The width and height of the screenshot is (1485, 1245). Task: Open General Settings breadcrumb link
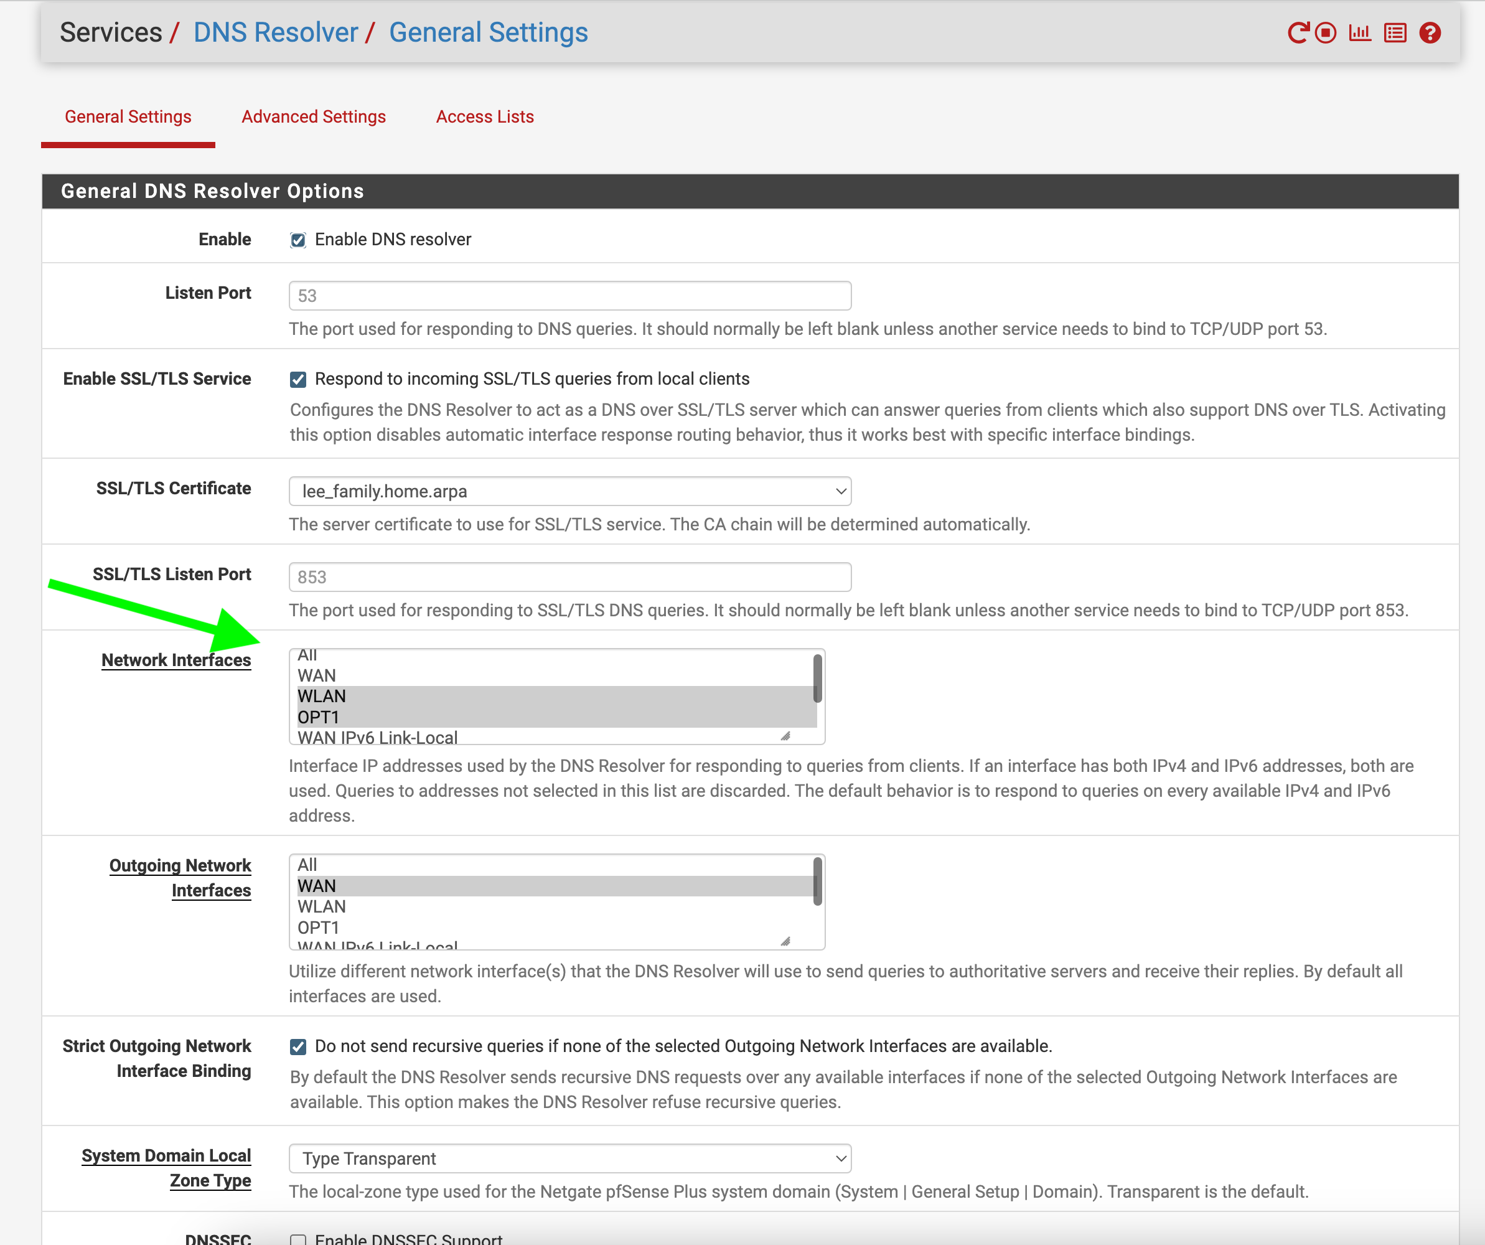(489, 32)
